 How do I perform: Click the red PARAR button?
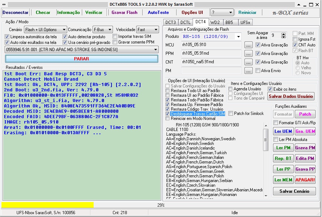tap(81, 59)
